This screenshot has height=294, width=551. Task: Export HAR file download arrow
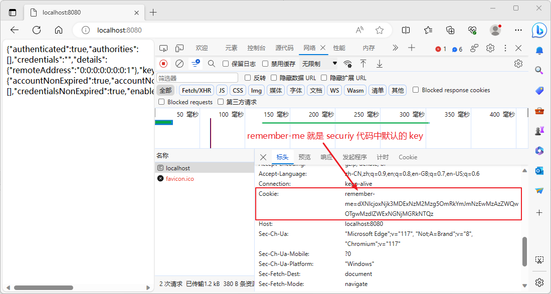coord(379,64)
